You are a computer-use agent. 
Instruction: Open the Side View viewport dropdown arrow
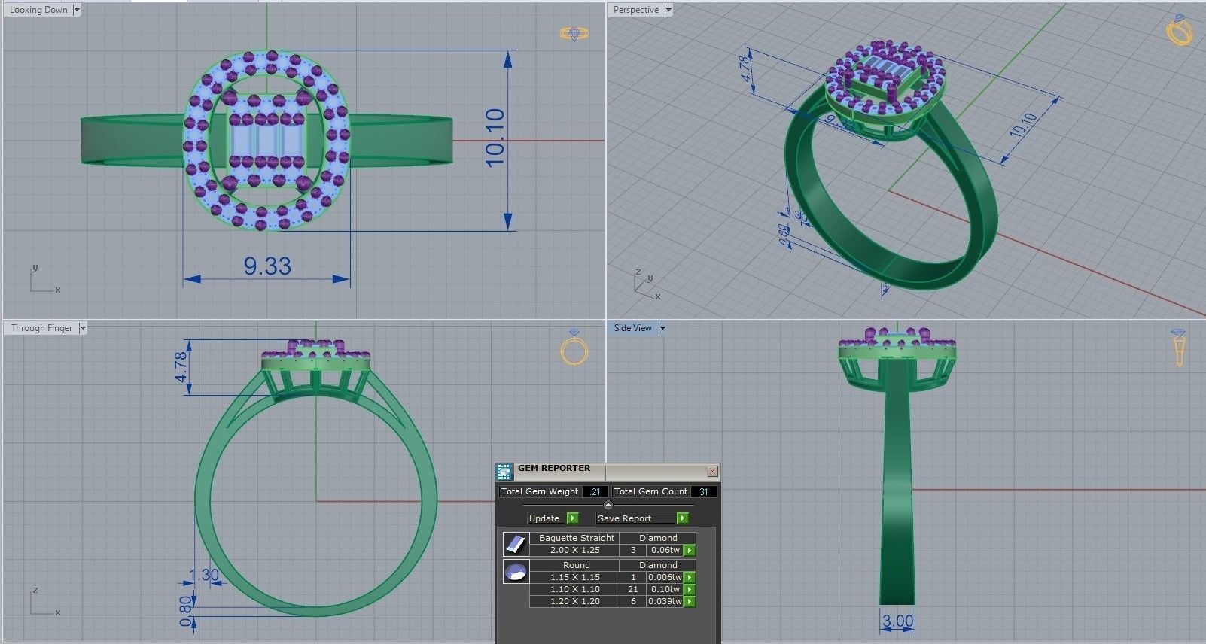662,328
